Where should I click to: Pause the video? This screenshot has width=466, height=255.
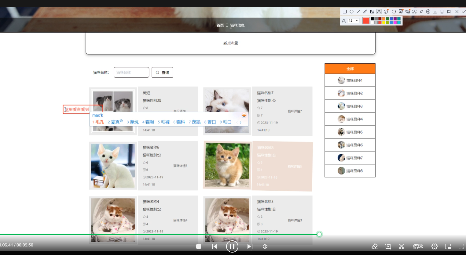coord(232,246)
